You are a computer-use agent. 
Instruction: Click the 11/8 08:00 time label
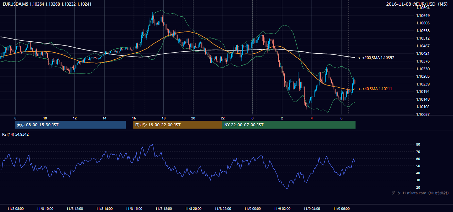click(15, 208)
